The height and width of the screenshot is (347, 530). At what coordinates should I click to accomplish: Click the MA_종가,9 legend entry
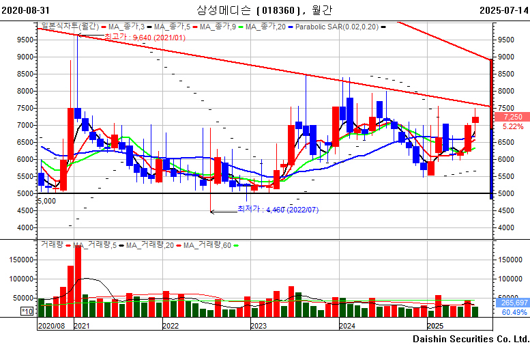pyautogui.click(x=218, y=27)
